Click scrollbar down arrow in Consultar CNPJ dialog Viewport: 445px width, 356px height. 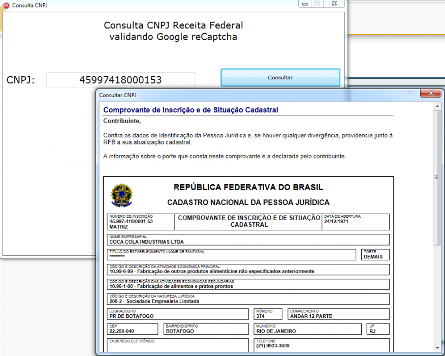click(437, 348)
